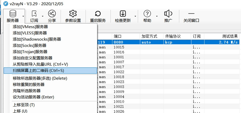The image size is (241, 113).
Task: Choose 添加[Shadowsocks]服务器 menu entry
Action: (50, 39)
